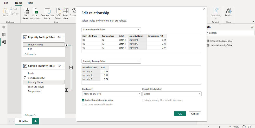
Task: Select Sample Impurity Table in Data pane
Action: [221, 45]
